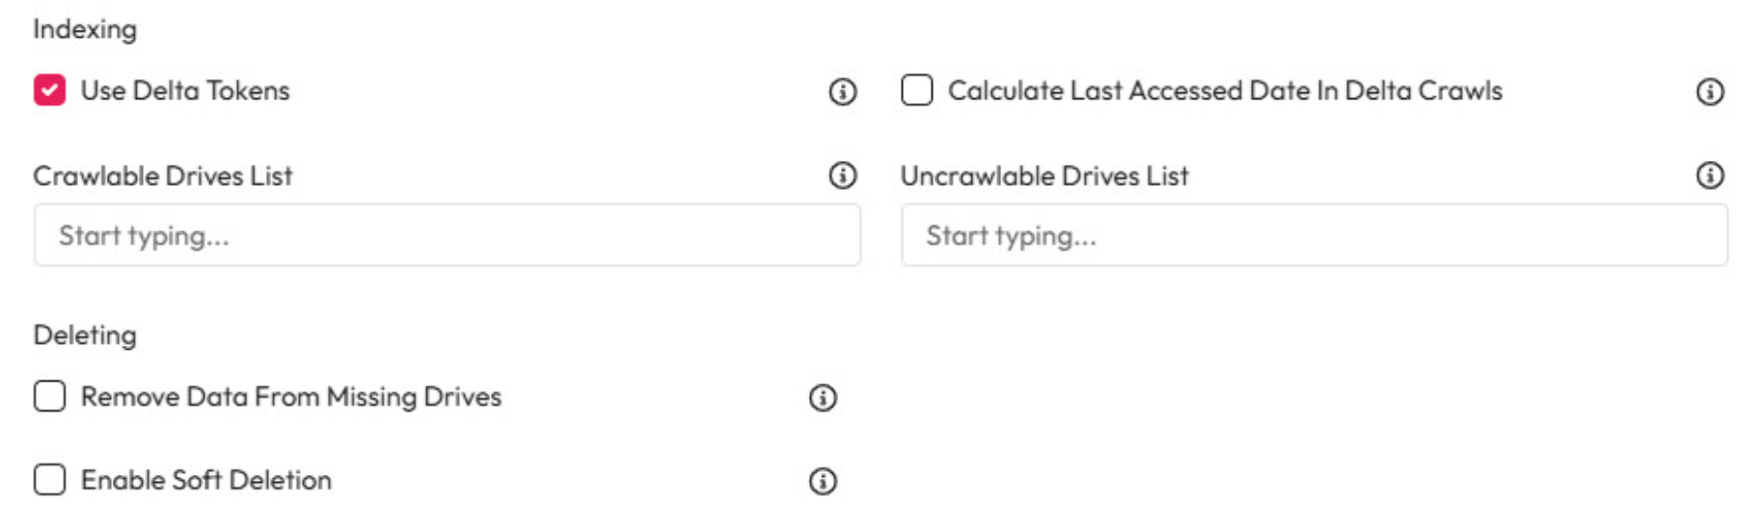
Task: Open info icon for Use Delta Tokens
Action: (842, 92)
